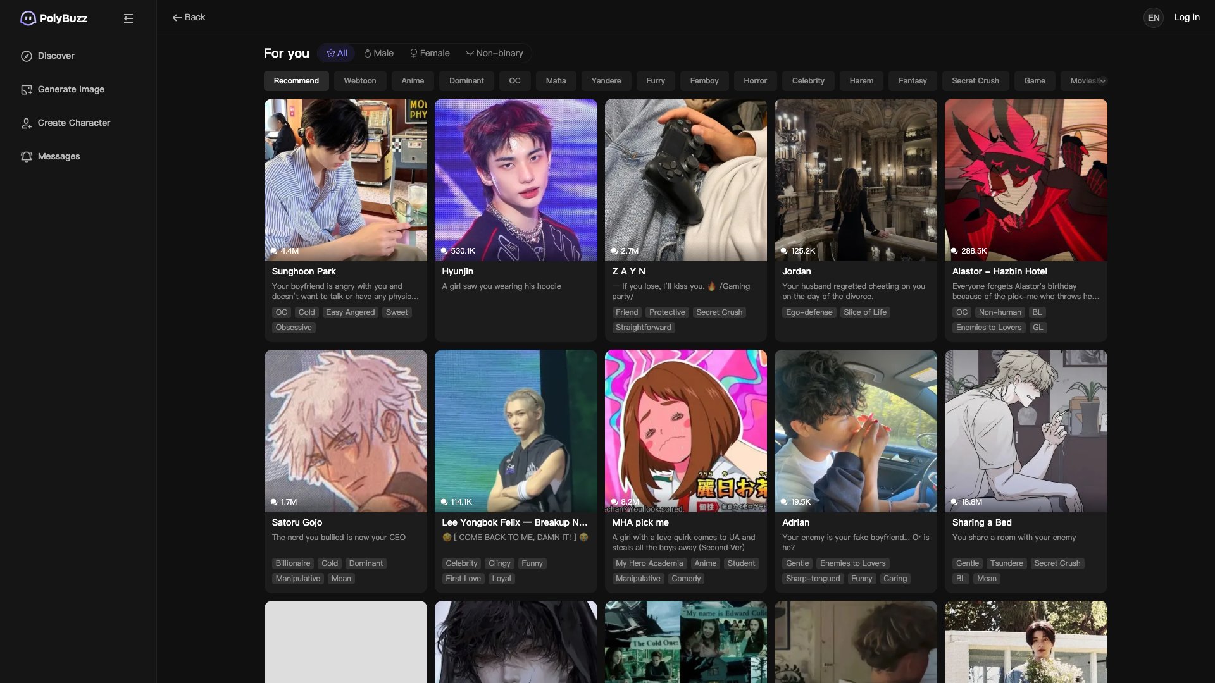Image resolution: width=1215 pixels, height=683 pixels.
Task: Click the Protective tag on Z A Y N
Action: click(667, 312)
